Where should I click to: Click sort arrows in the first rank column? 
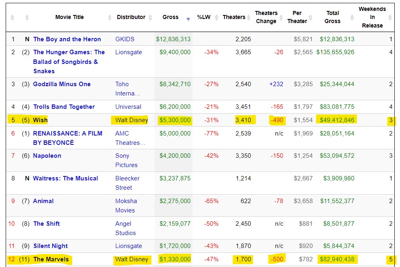[12, 17]
